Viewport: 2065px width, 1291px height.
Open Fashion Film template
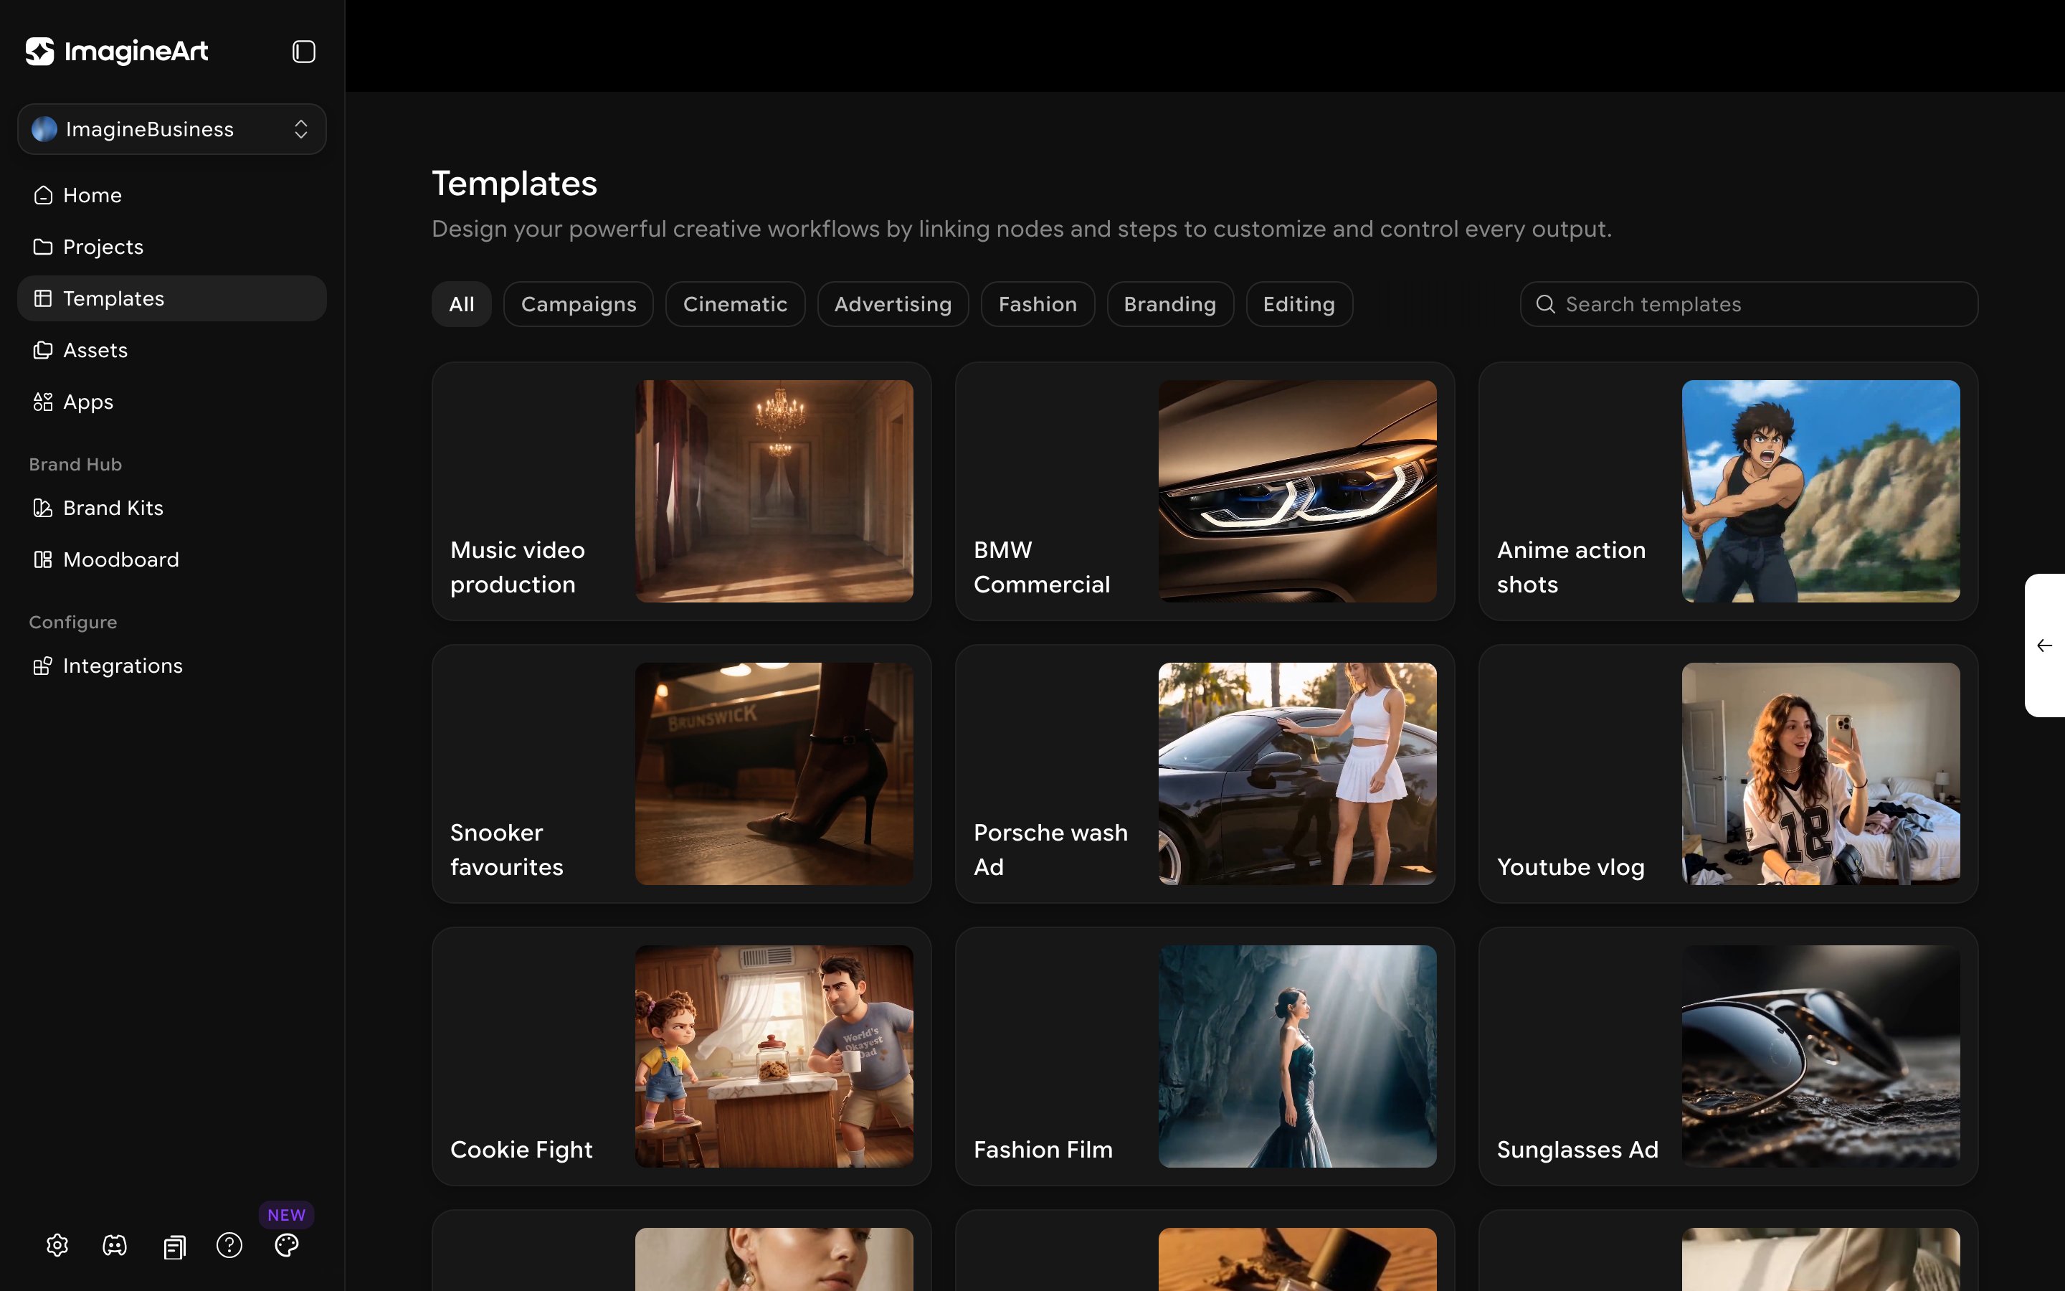point(1204,1056)
